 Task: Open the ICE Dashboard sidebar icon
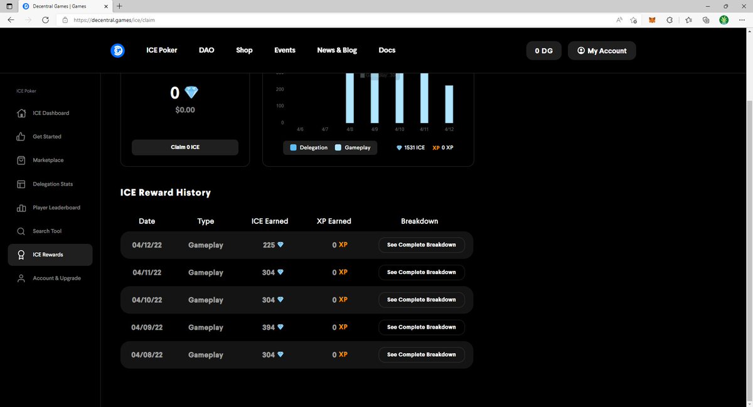(x=21, y=113)
